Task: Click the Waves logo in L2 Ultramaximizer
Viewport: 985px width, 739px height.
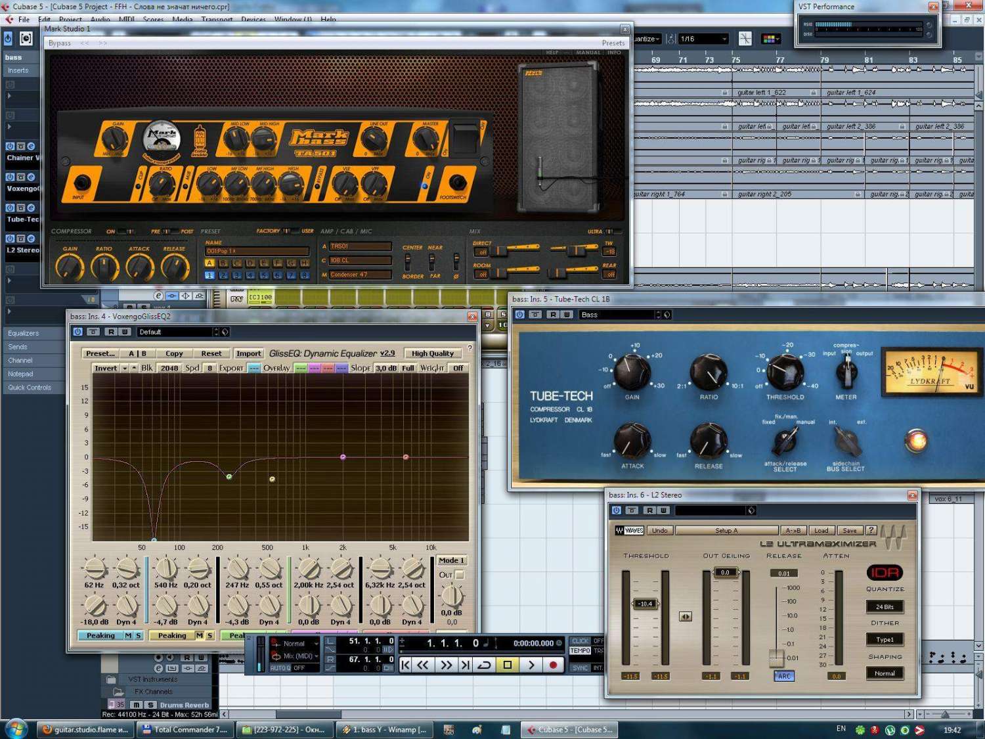Action: tap(629, 530)
